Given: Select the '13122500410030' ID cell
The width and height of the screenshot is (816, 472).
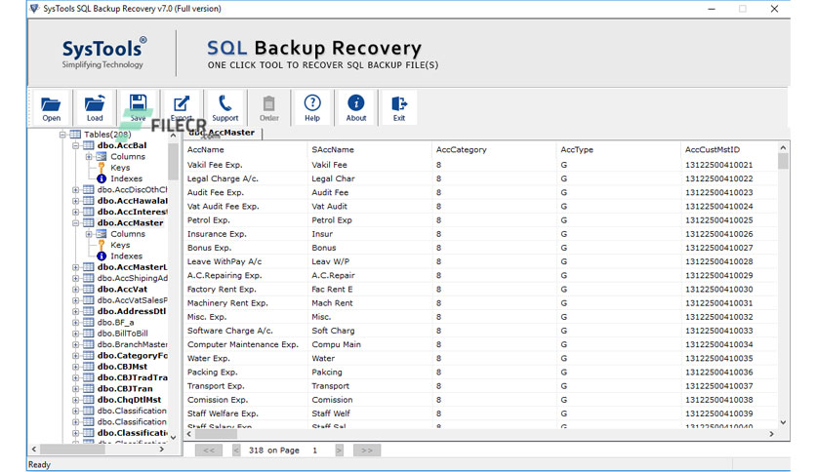Looking at the screenshot, I should [718, 289].
